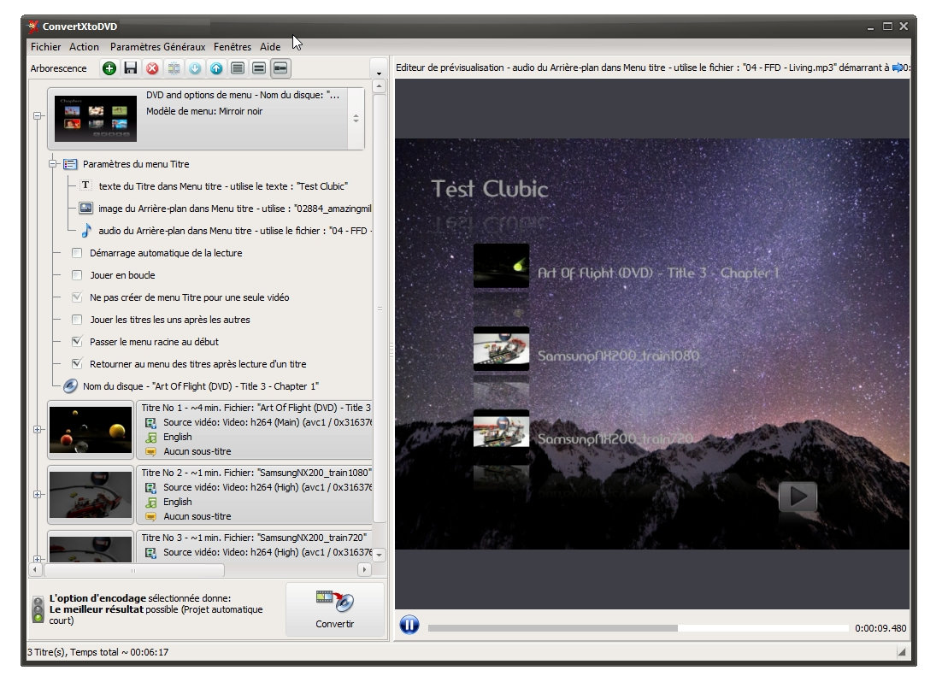Check the Jouer en boucle option
Image resolution: width=942 pixels, height=688 pixels.
(x=77, y=275)
